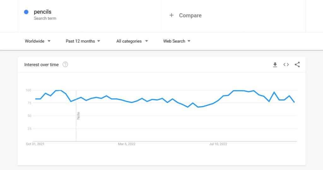323x170 pixels.
Task: Click the Interest over time heading
Action: click(x=41, y=65)
